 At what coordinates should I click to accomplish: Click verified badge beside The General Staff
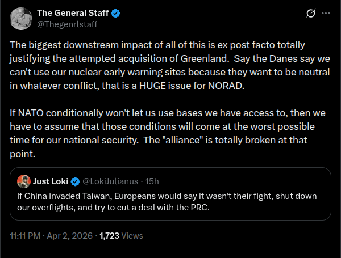click(x=115, y=13)
